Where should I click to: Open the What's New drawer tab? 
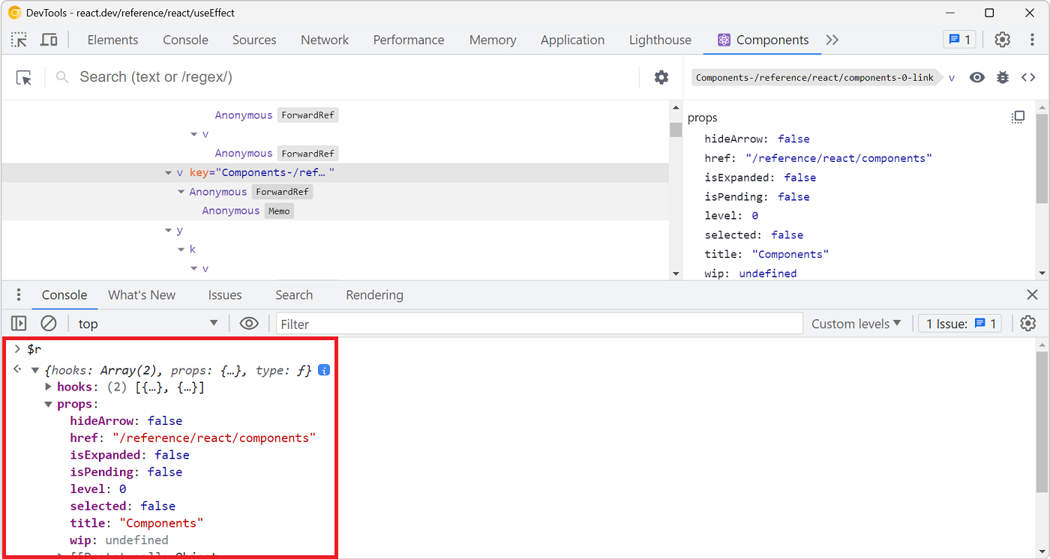click(142, 295)
